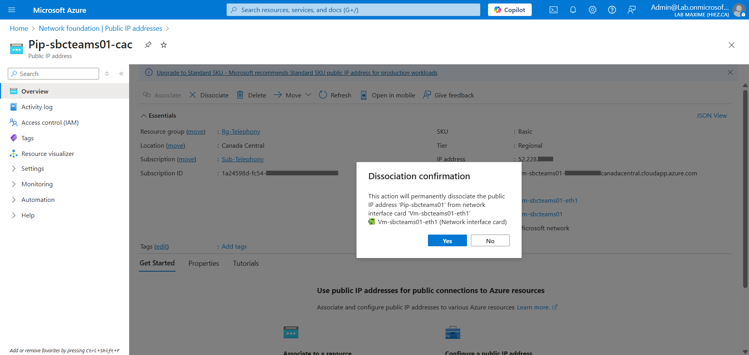Open portal settings gear icon
Viewport: 749px width, 355px height.
pyautogui.click(x=592, y=10)
